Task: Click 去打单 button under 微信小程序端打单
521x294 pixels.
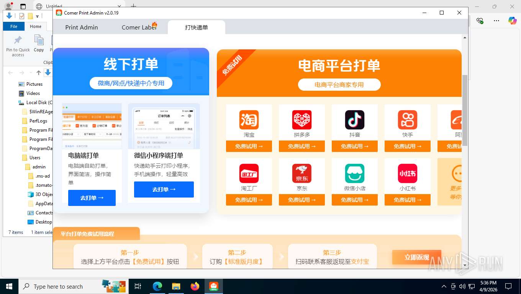Action: point(164,189)
